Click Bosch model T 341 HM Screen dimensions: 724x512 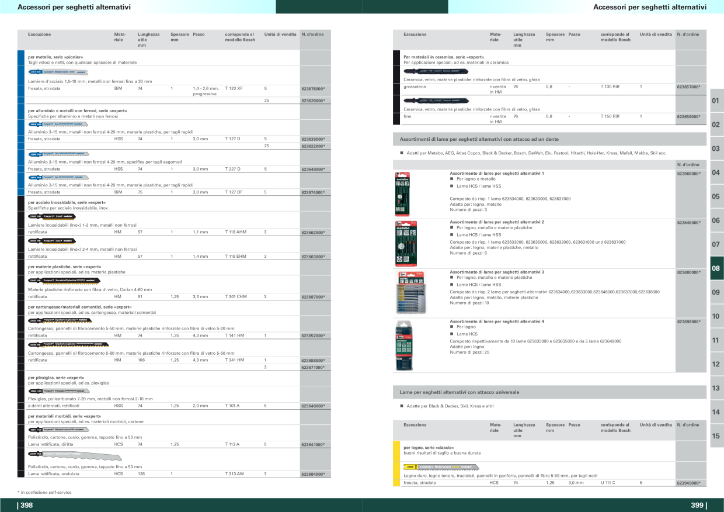(x=235, y=360)
